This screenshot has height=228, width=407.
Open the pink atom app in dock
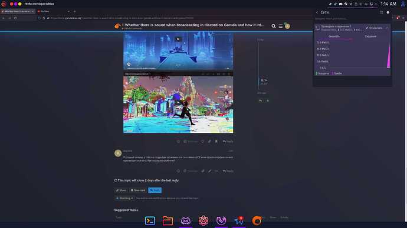tap(203, 221)
